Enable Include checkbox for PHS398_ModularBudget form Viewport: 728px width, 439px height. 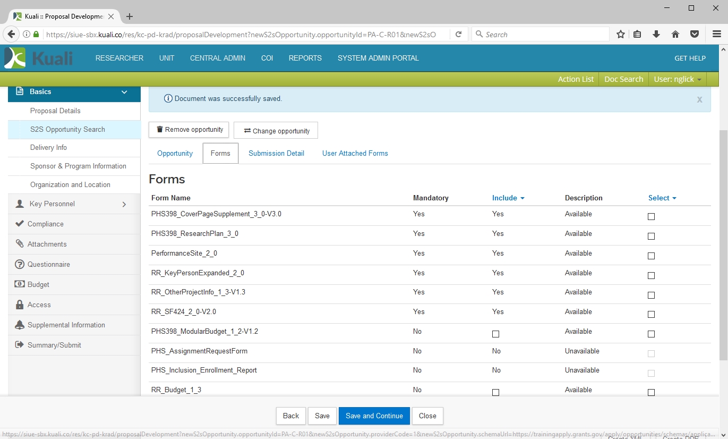[x=495, y=334]
